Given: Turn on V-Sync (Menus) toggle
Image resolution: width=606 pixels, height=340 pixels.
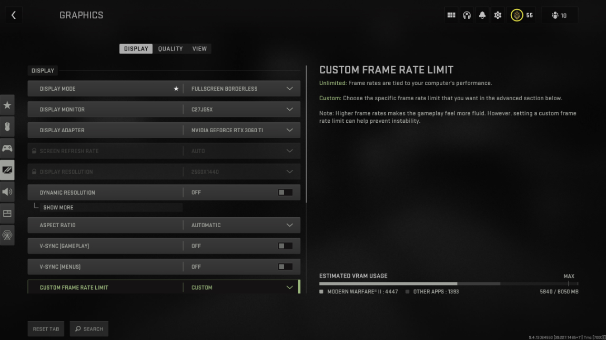Looking at the screenshot, I should pyautogui.click(x=285, y=267).
